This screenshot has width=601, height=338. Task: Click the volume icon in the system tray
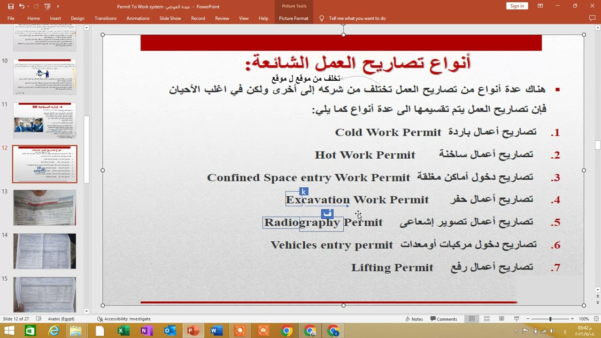point(552,331)
